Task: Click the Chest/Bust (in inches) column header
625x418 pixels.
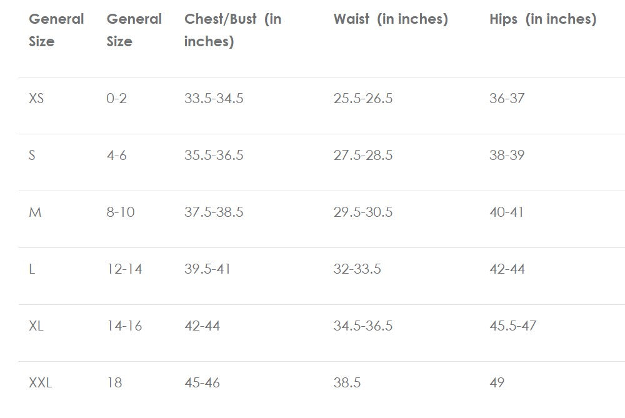Action: (x=232, y=30)
